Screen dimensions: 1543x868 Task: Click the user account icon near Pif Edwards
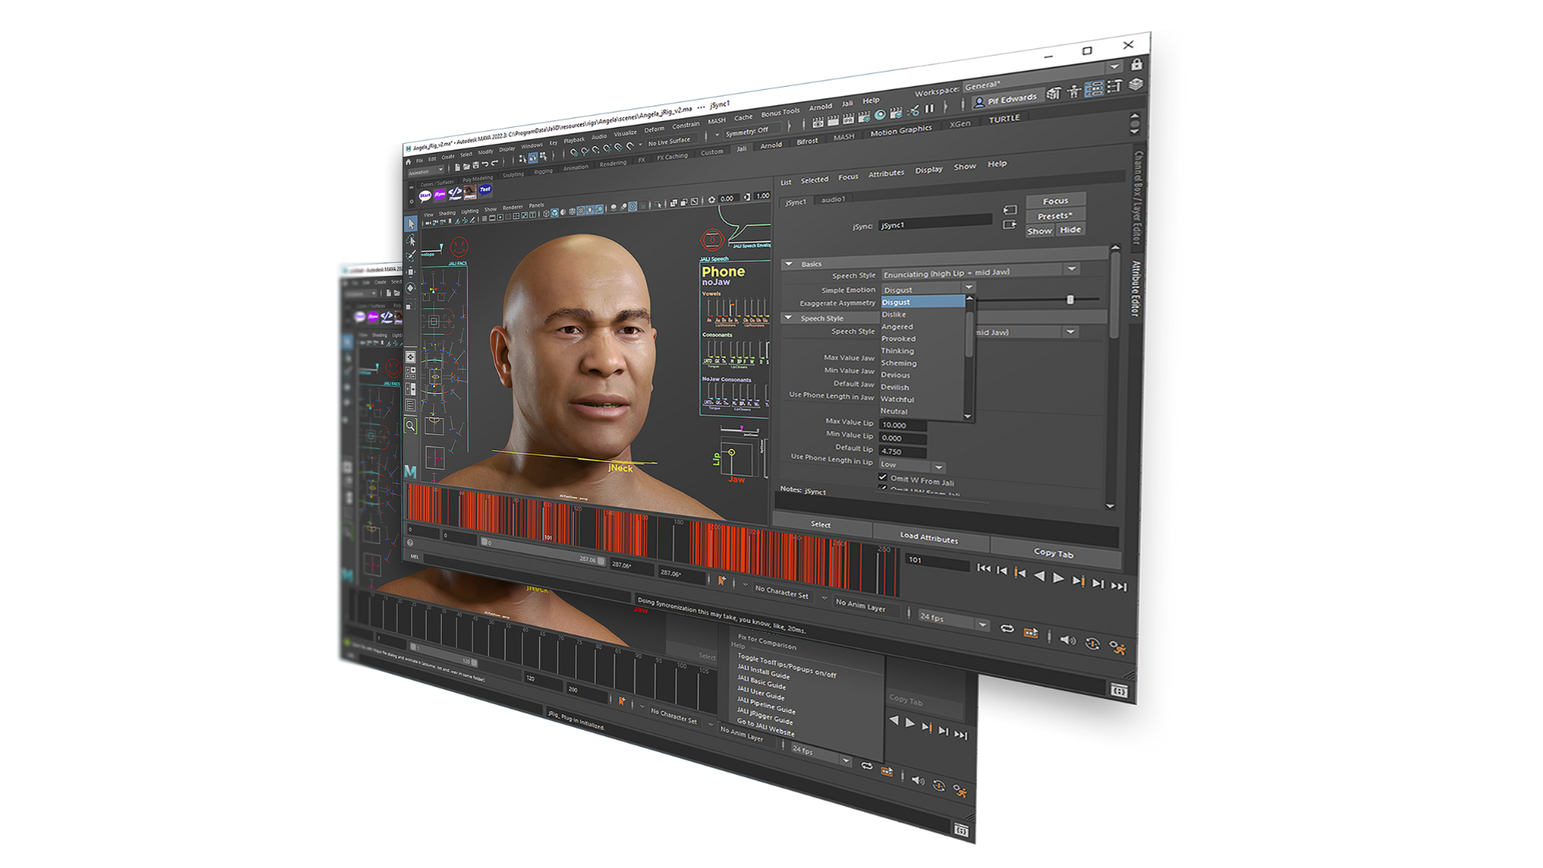tap(979, 103)
